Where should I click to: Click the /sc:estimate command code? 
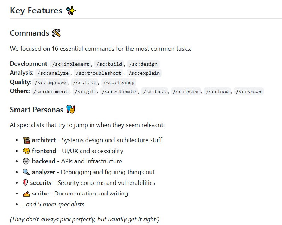pyautogui.click(x=120, y=92)
